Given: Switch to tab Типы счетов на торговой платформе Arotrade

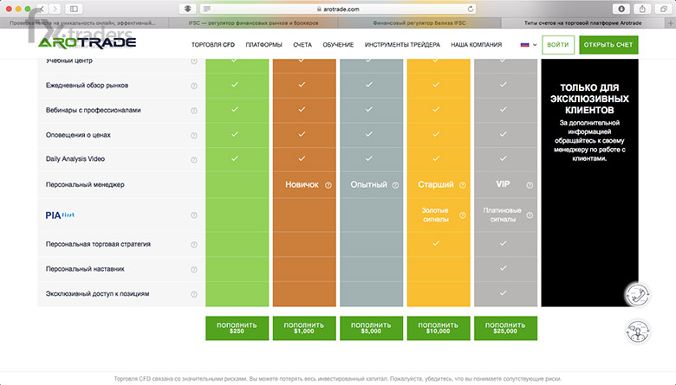Looking at the screenshot, I should (x=583, y=22).
